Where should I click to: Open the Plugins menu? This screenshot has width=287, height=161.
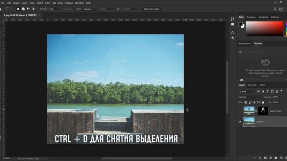pyautogui.click(x=69, y=3)
